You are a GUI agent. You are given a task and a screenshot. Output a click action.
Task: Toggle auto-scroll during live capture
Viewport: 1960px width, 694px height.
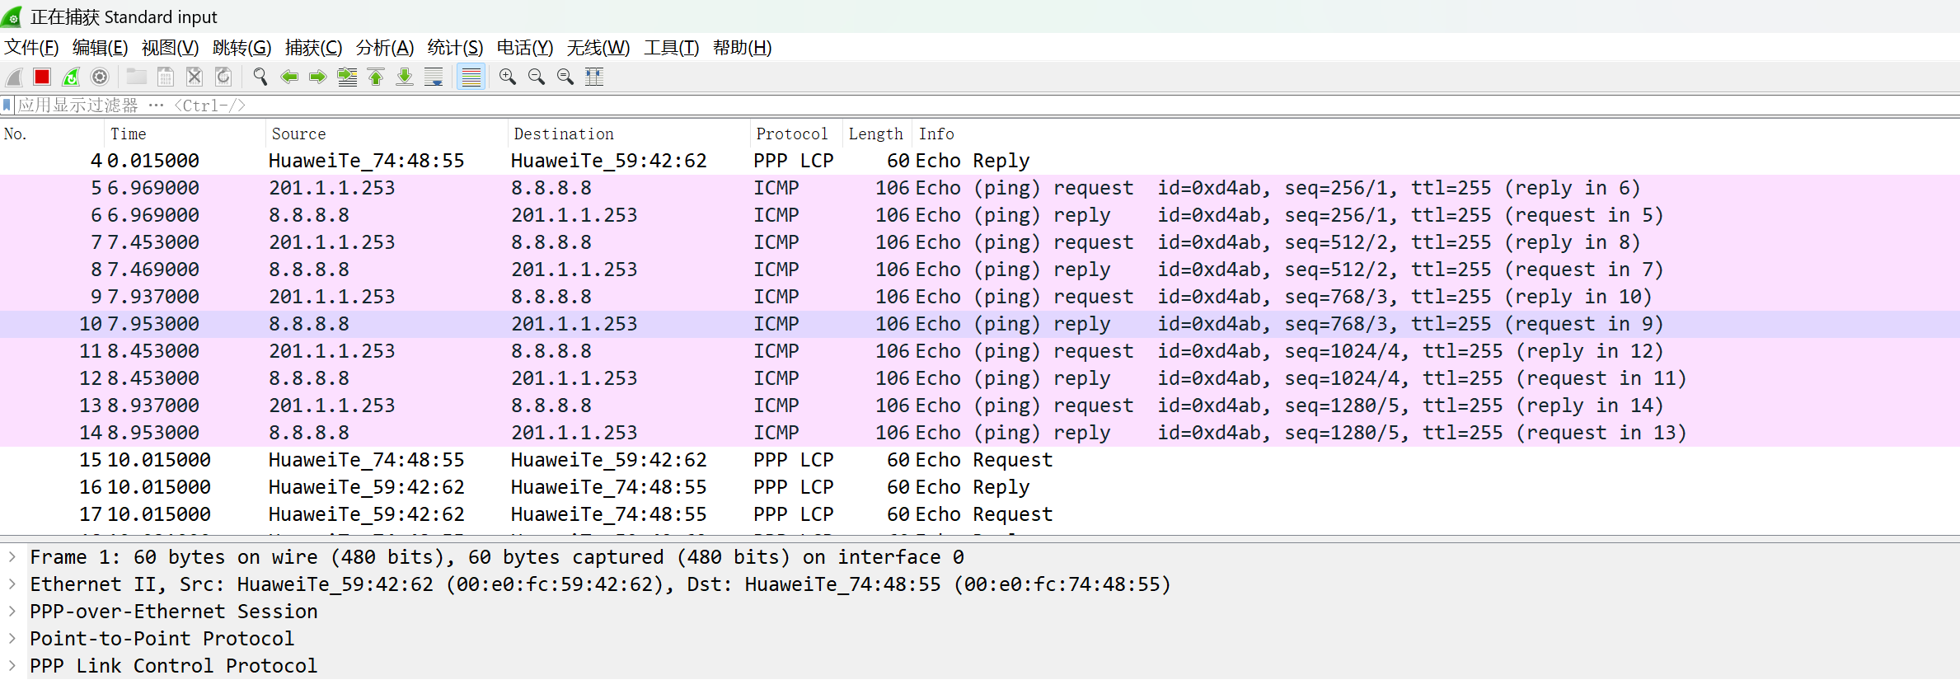(434, 77)
